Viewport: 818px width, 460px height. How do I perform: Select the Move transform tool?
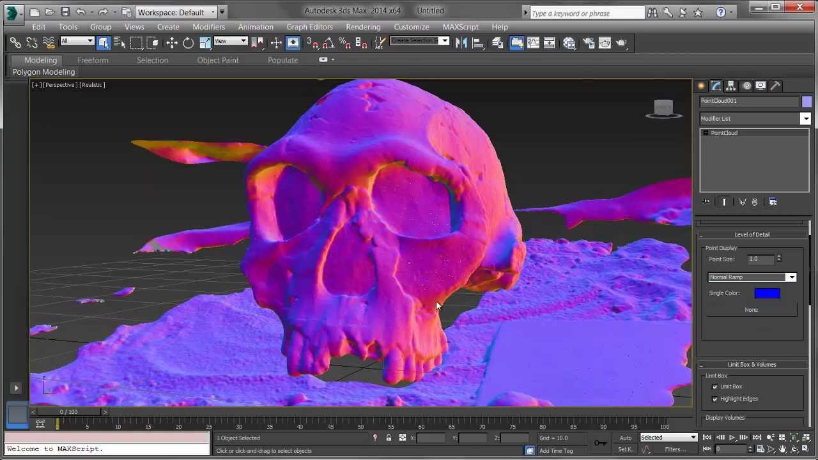click(x=172, y=43)
